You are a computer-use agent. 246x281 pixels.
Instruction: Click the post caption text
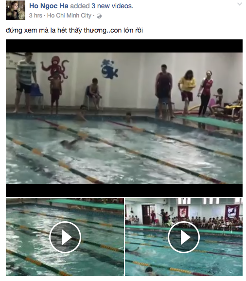click(74, 30)
